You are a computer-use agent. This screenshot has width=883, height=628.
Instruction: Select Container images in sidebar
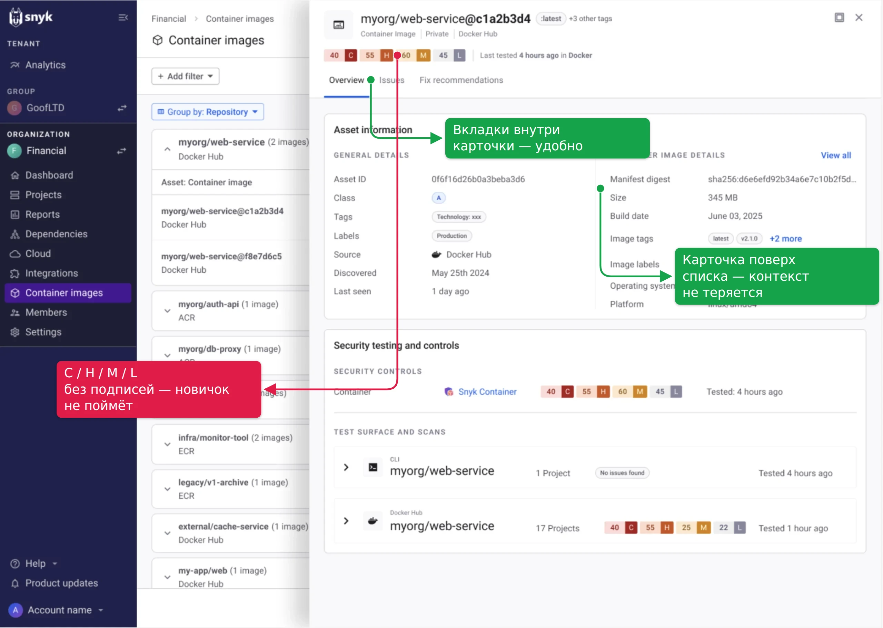[68, 293]
